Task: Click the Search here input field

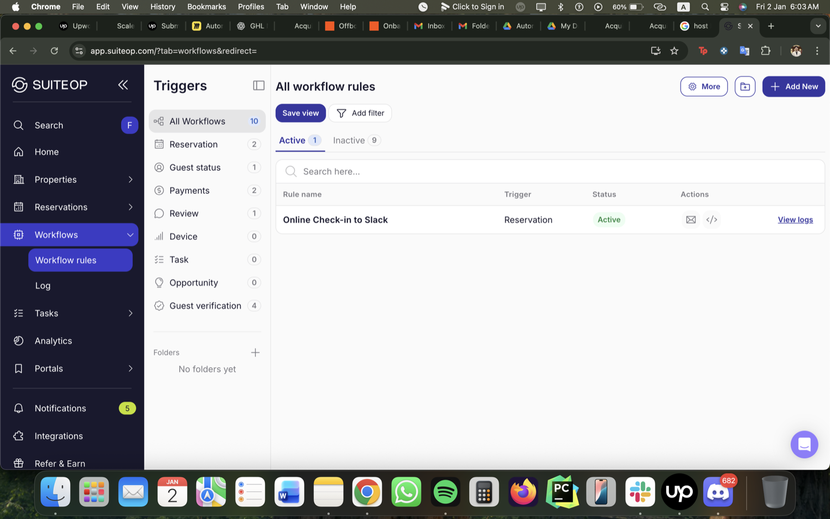Action: [x=550, y=172]
